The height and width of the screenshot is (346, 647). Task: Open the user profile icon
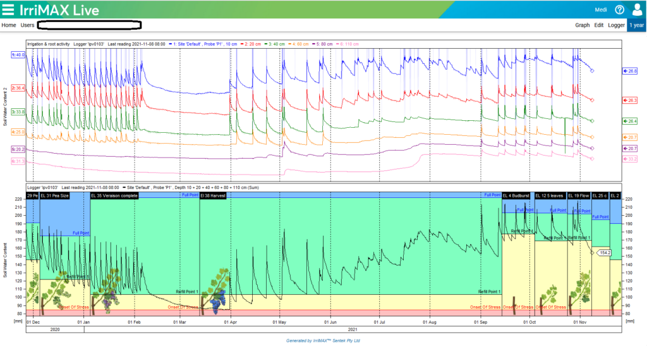(x=637, y=9)
